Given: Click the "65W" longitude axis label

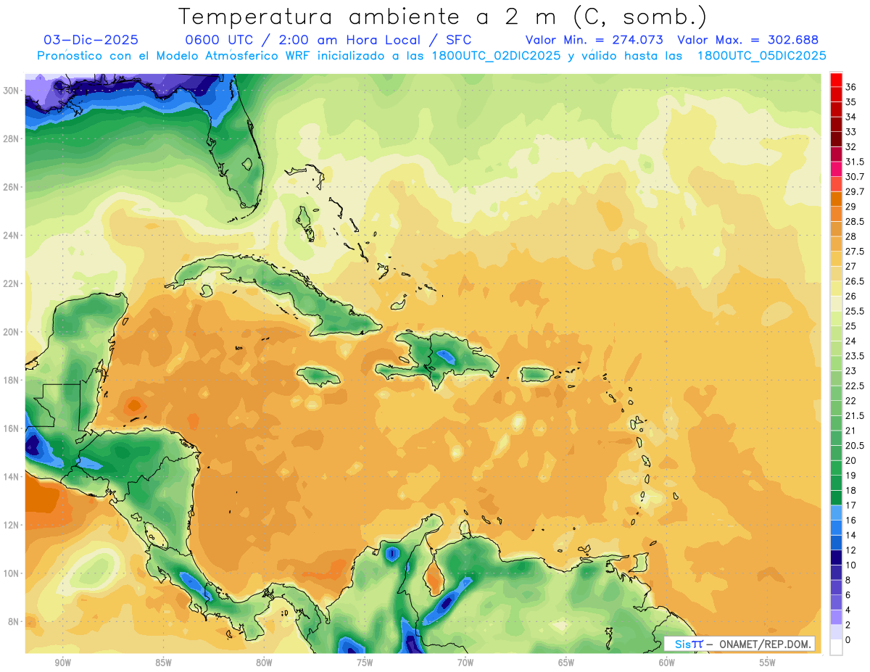Looking at the screenshot, I should (x=566, y=663).
